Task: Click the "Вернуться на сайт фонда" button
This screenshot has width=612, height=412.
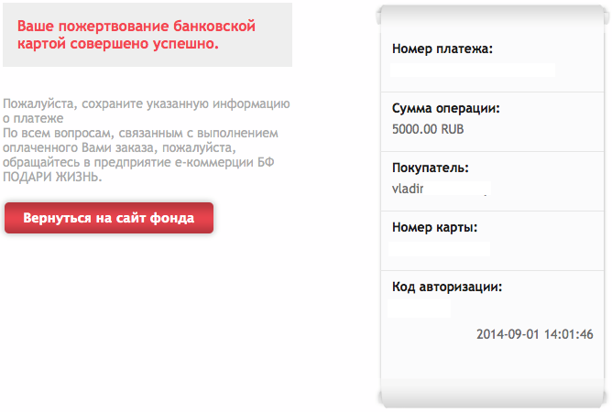Action: tap(109, 218)
